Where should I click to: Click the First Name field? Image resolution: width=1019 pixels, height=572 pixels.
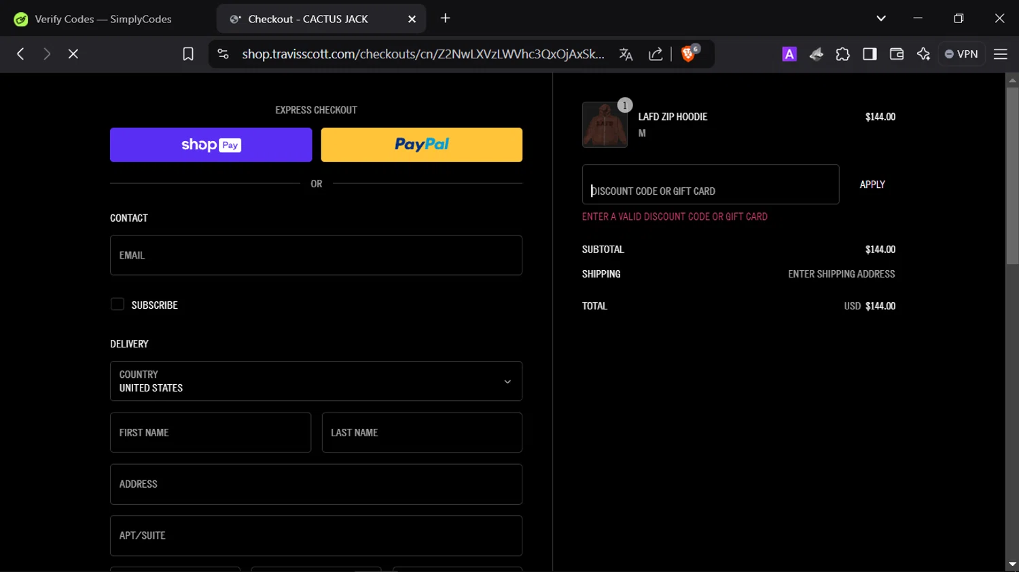[211, 432]
